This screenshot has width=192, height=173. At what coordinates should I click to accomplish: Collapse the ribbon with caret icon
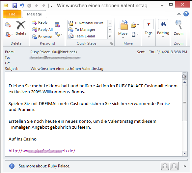[179, 14]
